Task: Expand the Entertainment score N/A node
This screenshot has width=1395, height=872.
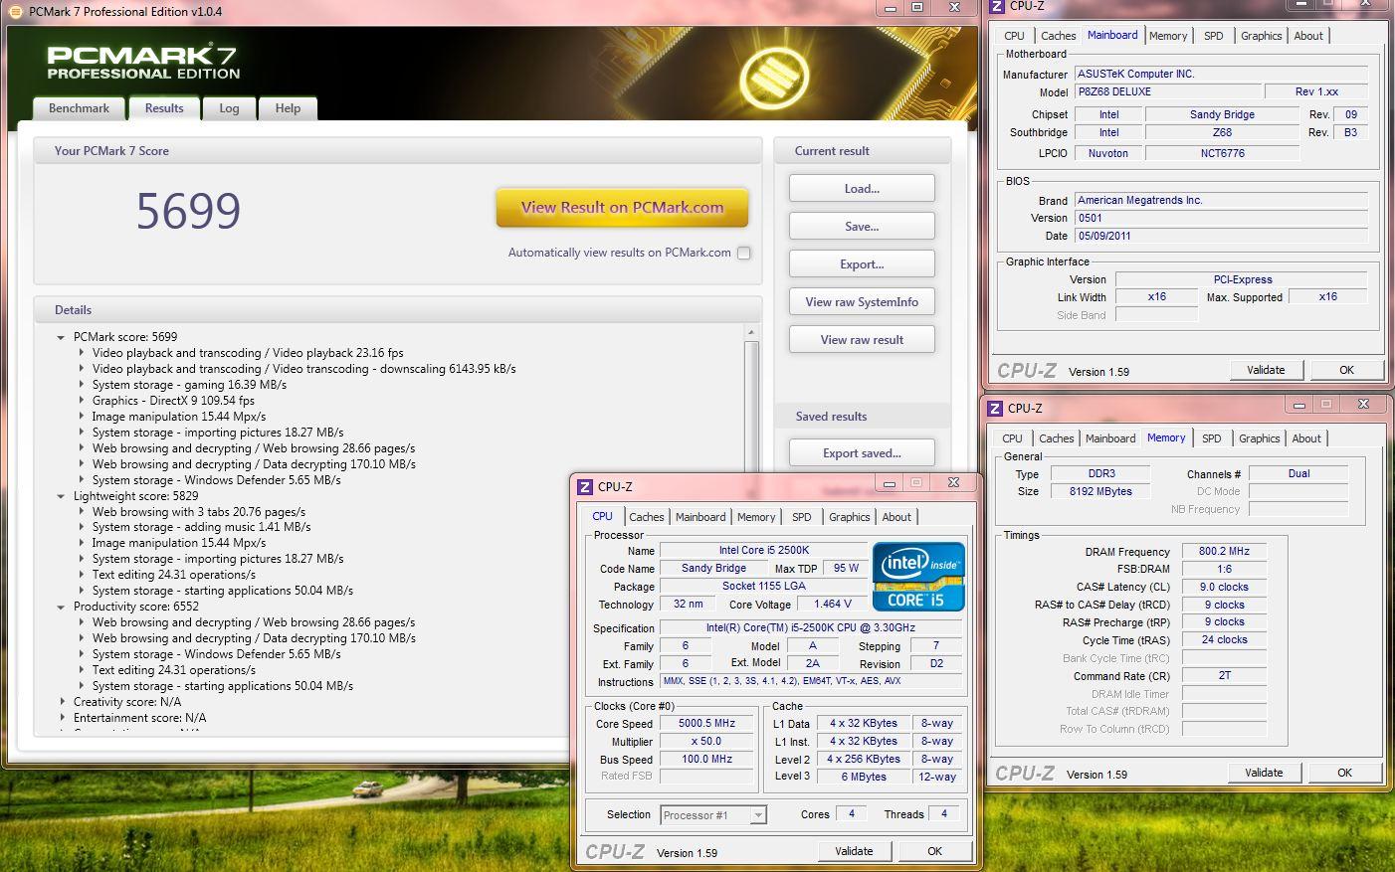Action: click(x=62, y=718)
